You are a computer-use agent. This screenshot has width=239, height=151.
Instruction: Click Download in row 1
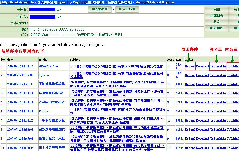click(x=203, y=66)
